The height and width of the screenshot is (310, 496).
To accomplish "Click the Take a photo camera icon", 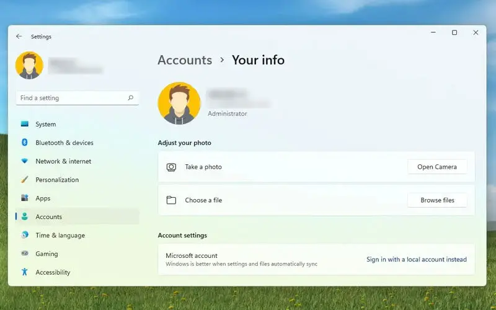I will pos(172,167).
